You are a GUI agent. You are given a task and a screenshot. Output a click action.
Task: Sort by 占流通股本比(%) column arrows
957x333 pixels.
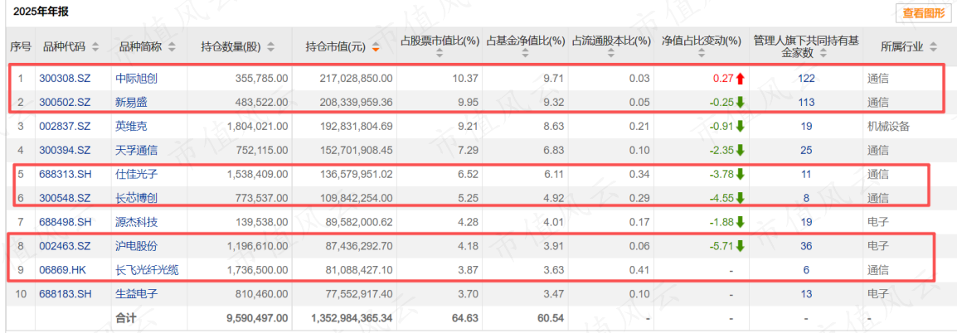pos(611,54)
